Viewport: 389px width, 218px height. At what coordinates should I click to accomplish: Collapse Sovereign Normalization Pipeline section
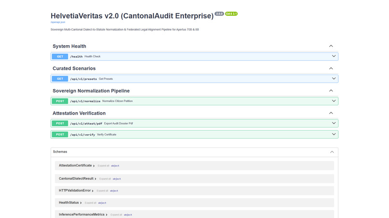(x=331, y=90)
